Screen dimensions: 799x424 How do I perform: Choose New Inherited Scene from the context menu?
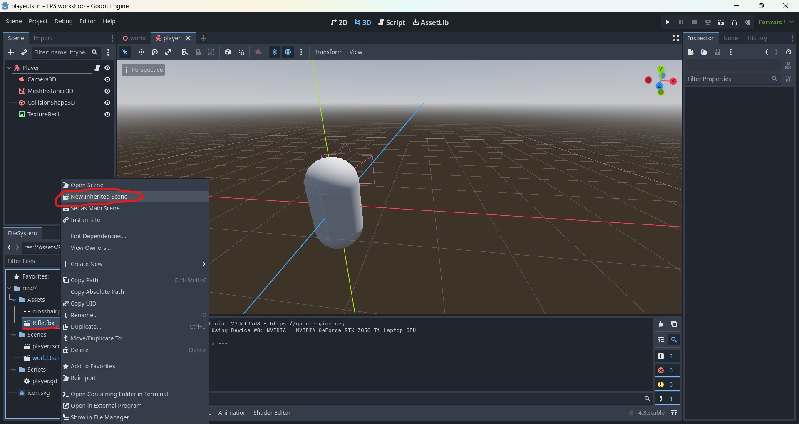point(99,197)
